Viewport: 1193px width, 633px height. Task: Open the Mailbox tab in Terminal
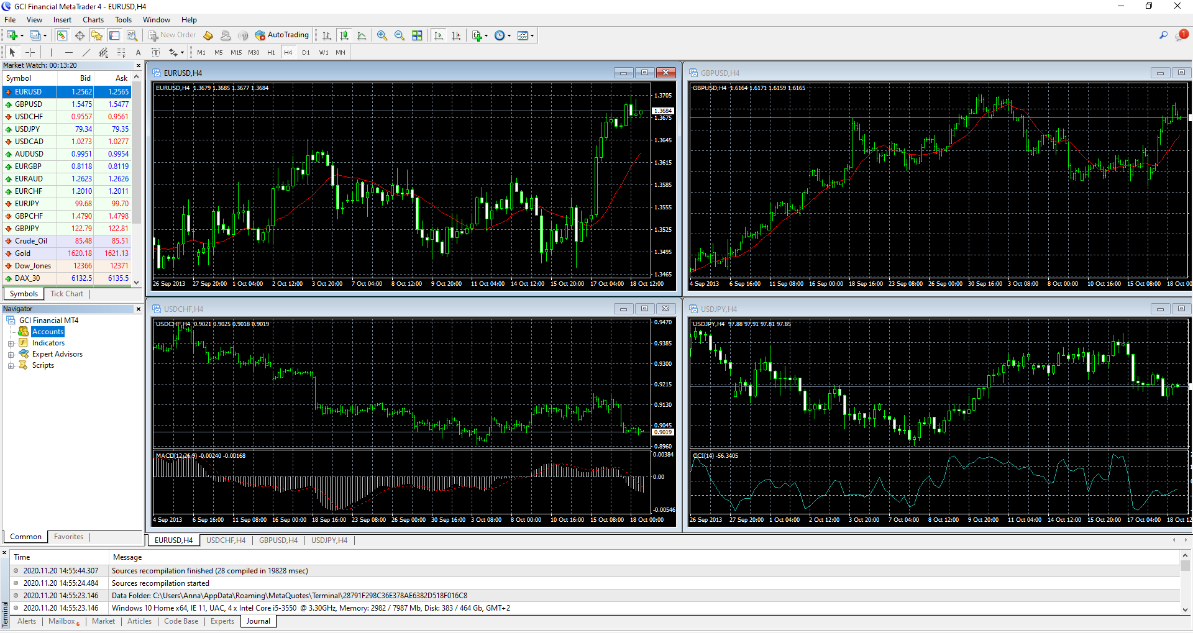point(64,621)
